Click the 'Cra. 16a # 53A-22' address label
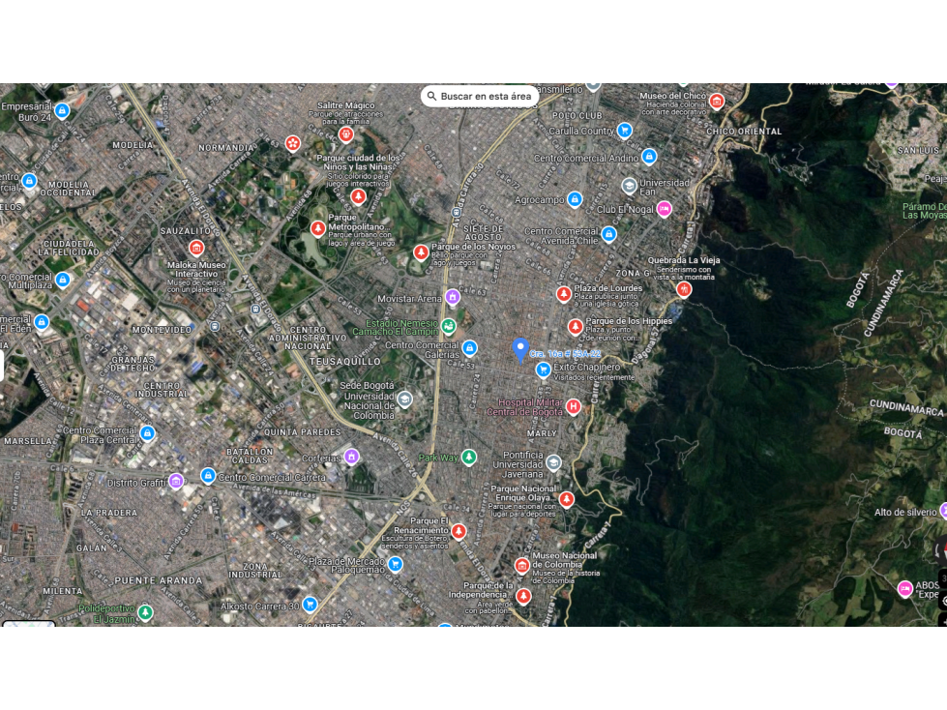The image size is (947, 710). 565,354
